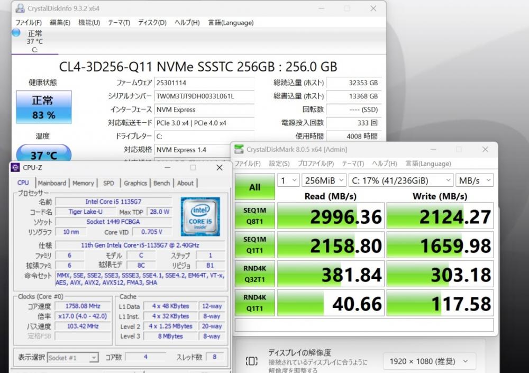The width and height of the screenshot is (529, 373).
Task: Open the Bench tab in CPU-Z
Action: 161,183
